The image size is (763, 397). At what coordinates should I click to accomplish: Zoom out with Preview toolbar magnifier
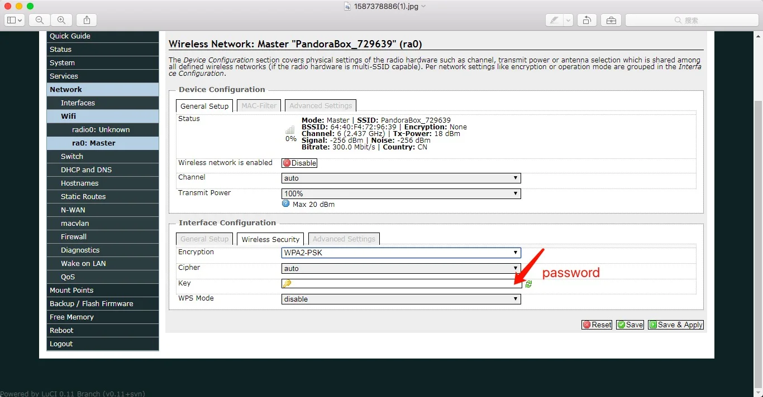pos(40,20)
